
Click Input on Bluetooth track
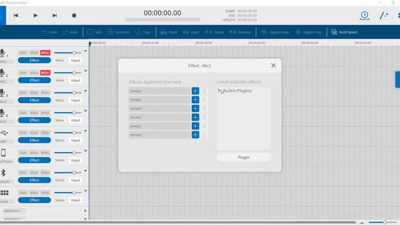(76, 180)
